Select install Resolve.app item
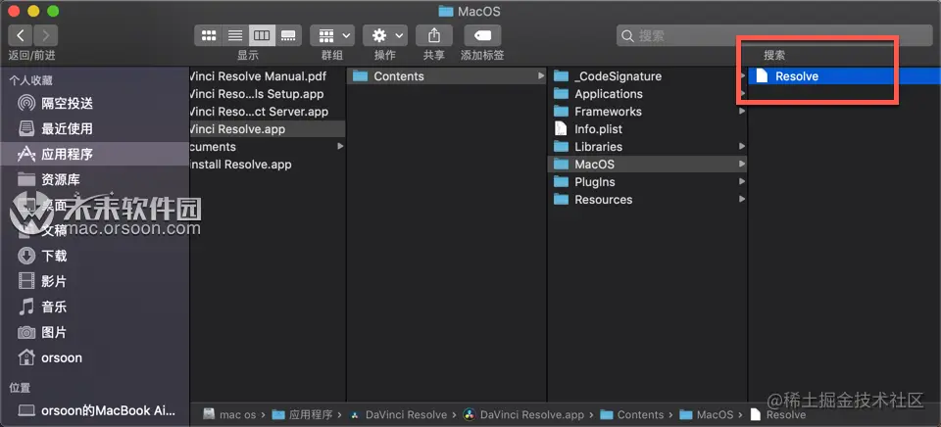This screenshot has width=941, height=427. pyautogui.click(x=268, y=165)
